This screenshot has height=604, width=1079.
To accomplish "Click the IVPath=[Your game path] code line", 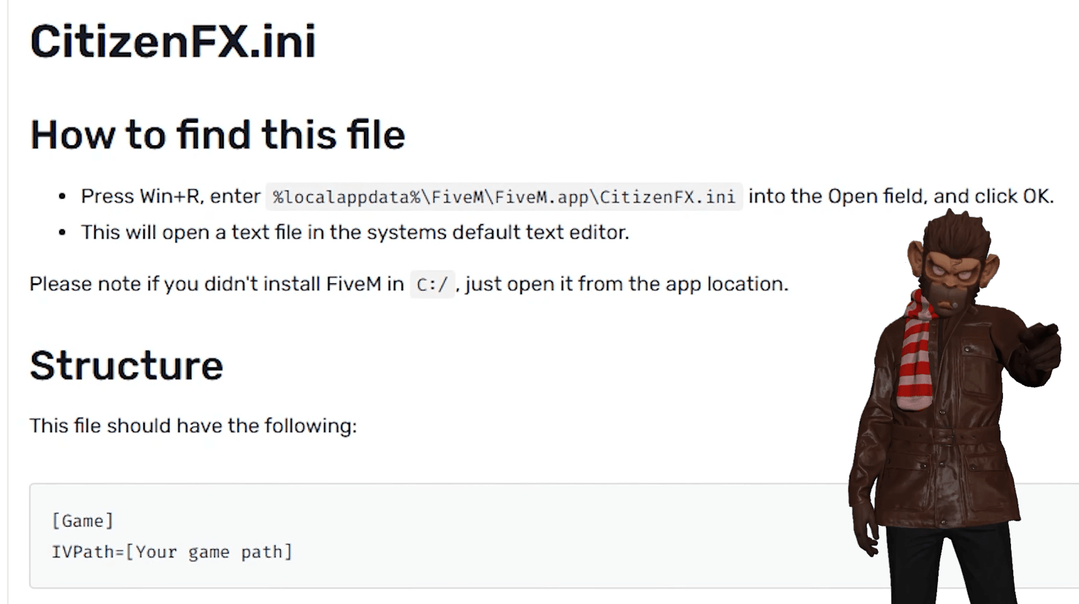I will [172, 552].
